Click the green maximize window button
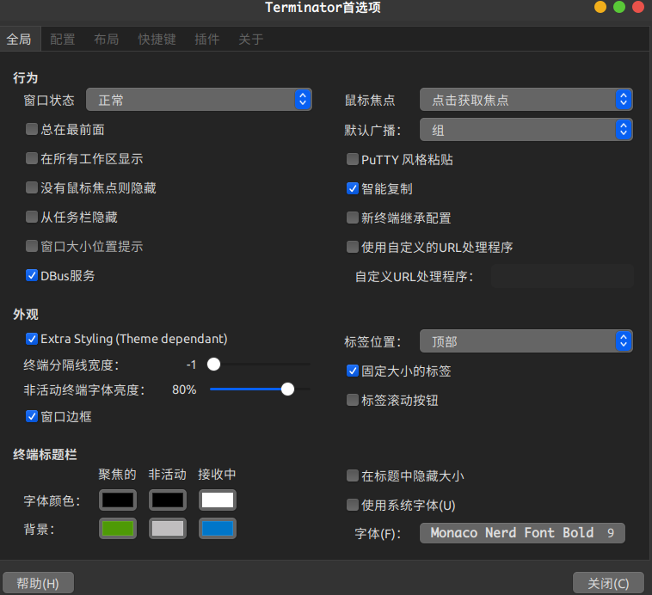This screenshot has height=595, width=652. (x=618, y=8)
